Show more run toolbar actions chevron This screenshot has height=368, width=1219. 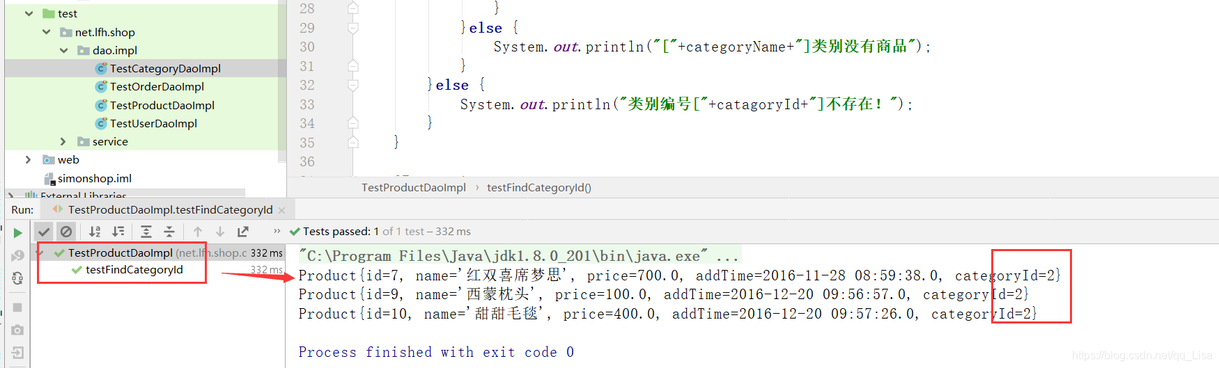277,231
